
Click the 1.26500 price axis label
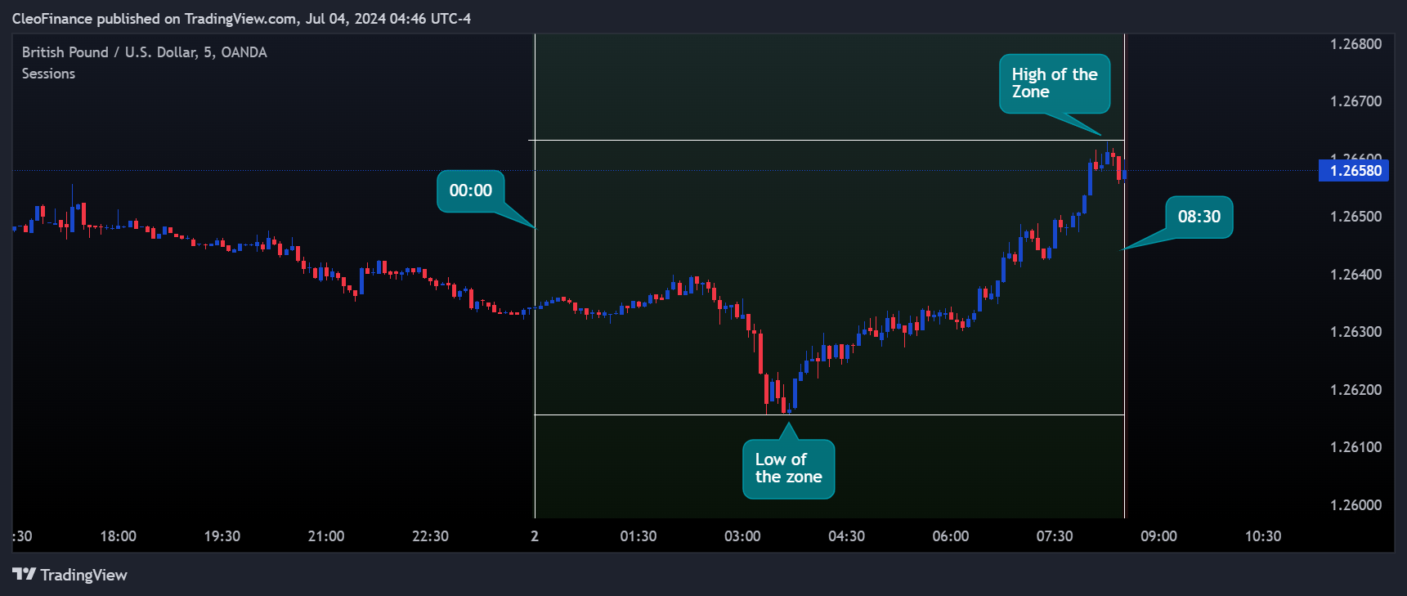(x=1355, y=217)
